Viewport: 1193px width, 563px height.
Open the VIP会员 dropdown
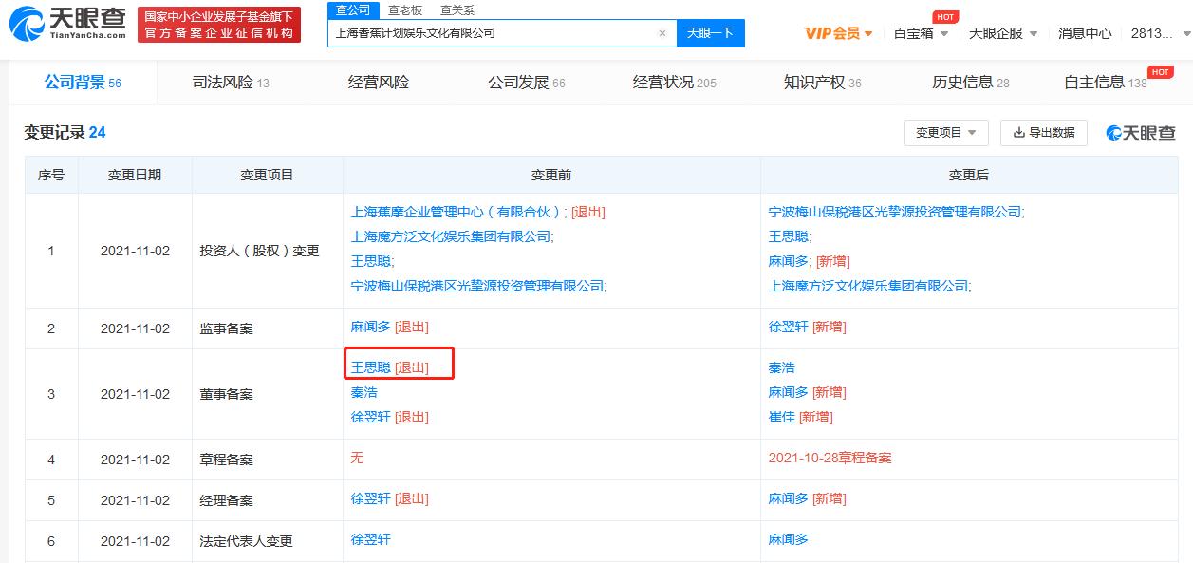pyautogui.click(x=838, y=33)
